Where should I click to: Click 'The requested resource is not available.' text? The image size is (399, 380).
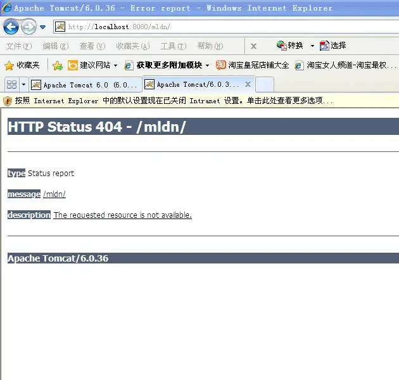click(x=122, y=215)
